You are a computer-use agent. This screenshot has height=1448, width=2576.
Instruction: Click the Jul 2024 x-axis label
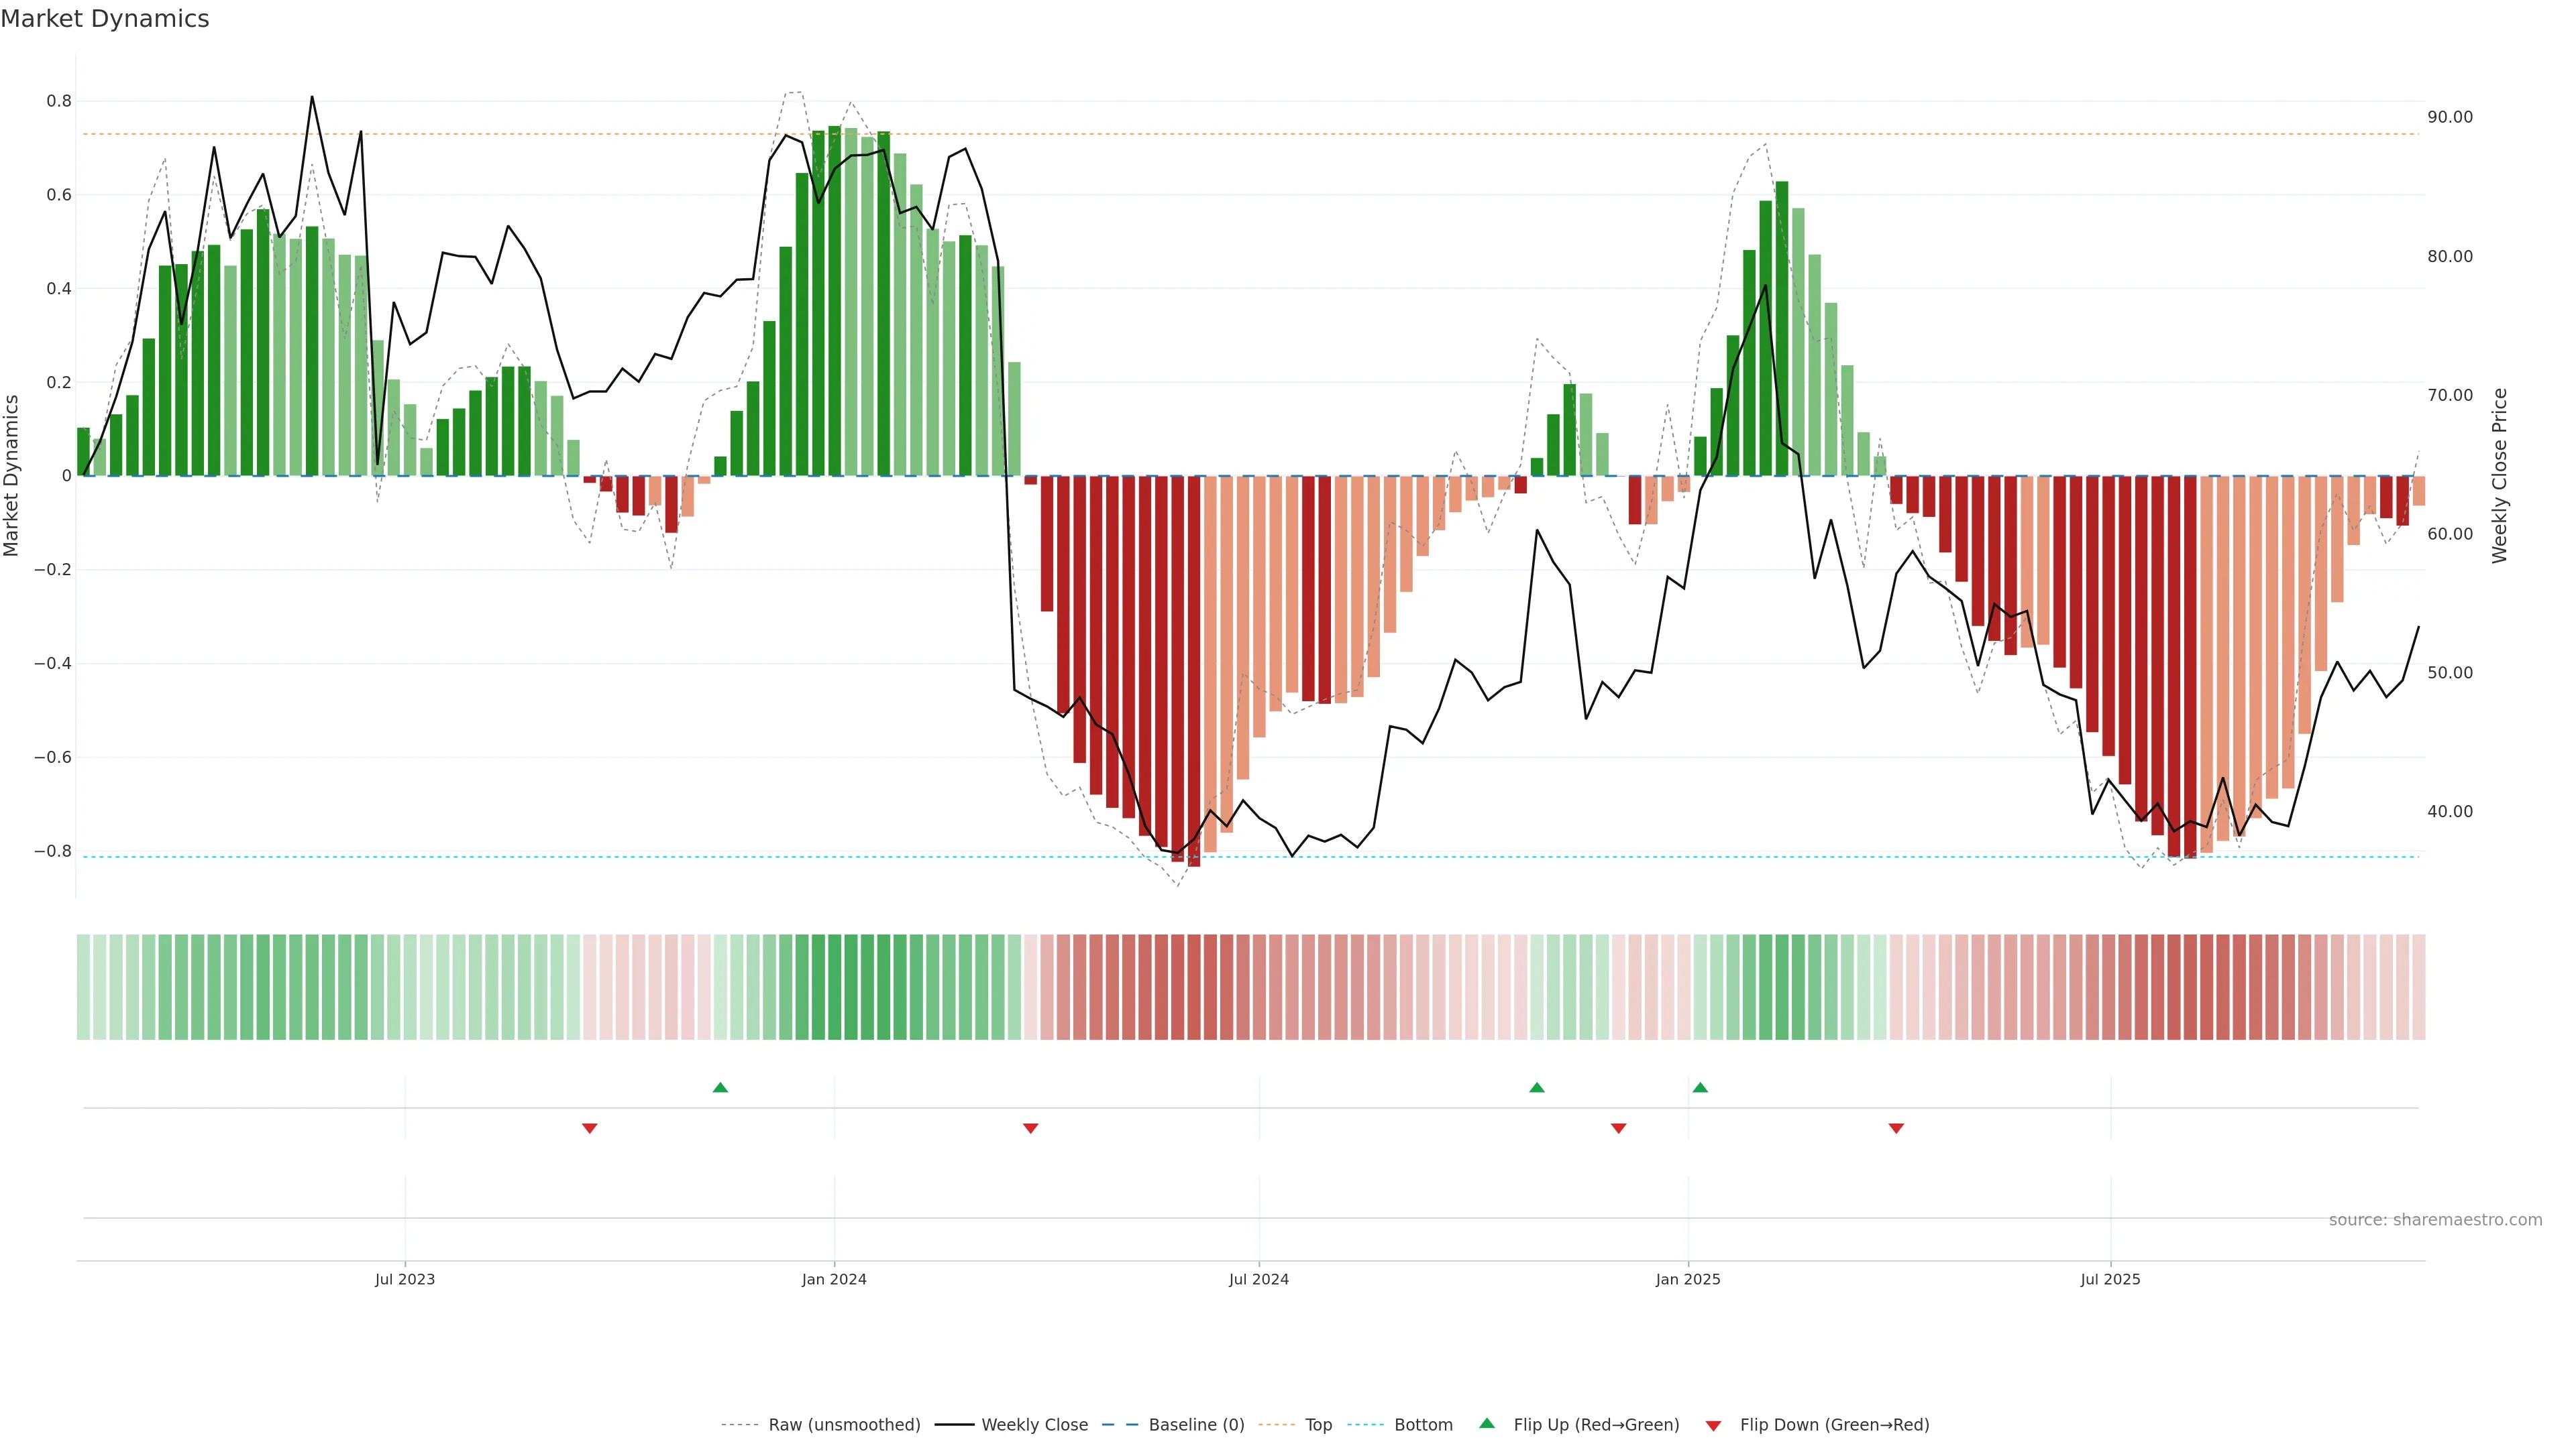[1258, 1279]
